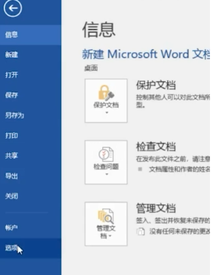
Task: Click the 保护文档 section heading
Action: pos(156,85)
